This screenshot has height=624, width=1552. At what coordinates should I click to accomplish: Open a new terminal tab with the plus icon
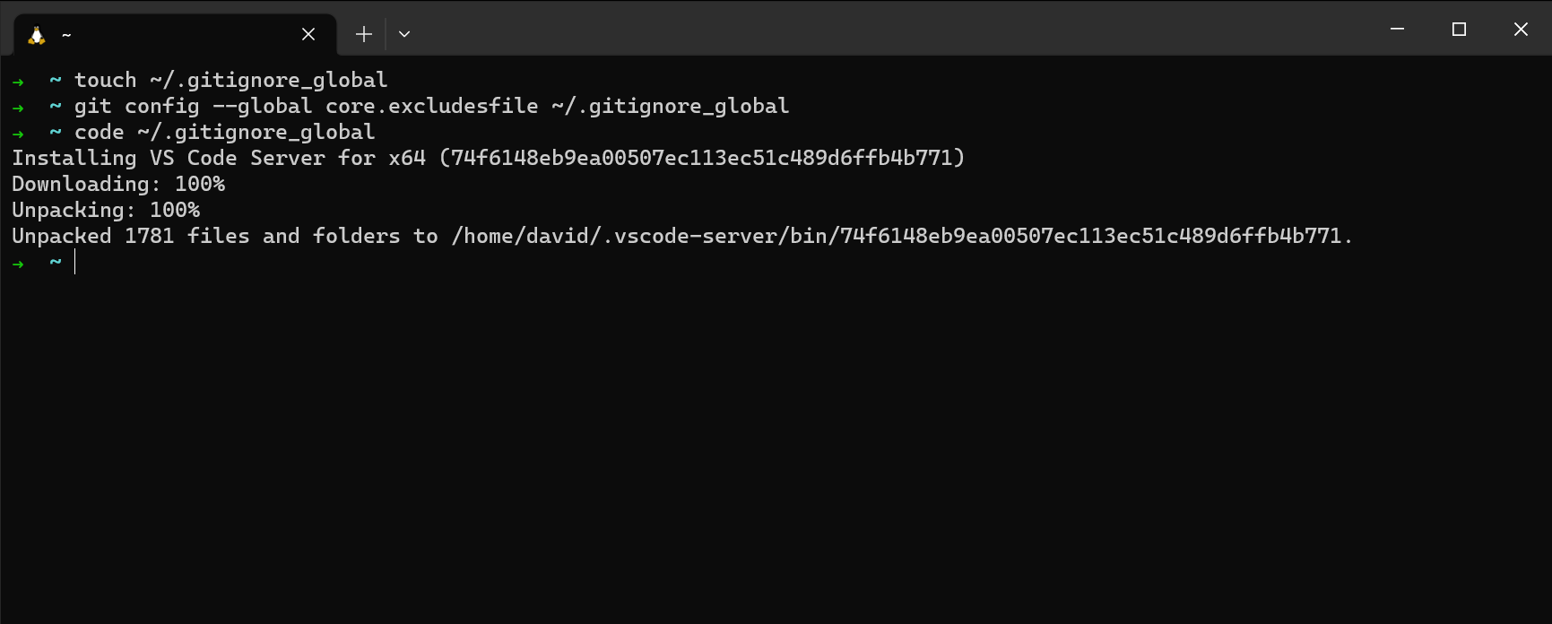coord(363,33)
